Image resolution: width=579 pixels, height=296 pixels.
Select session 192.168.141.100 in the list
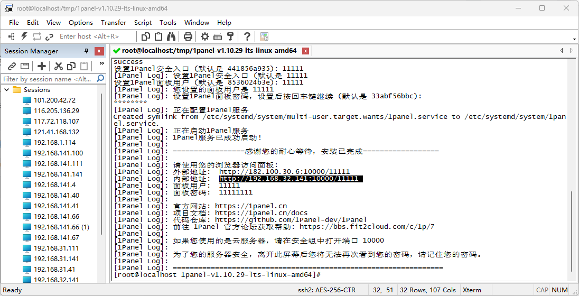(58, 153)
